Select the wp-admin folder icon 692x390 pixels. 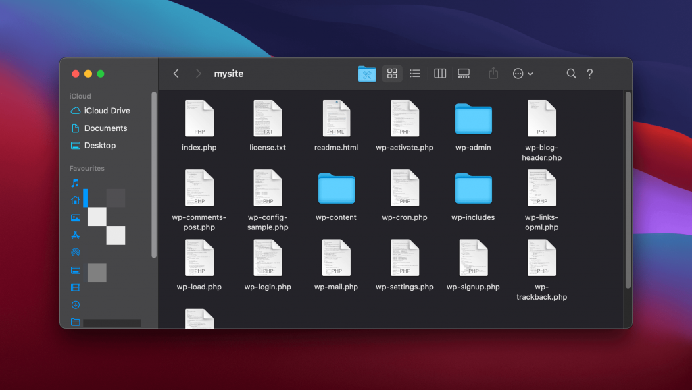(474, 119)
